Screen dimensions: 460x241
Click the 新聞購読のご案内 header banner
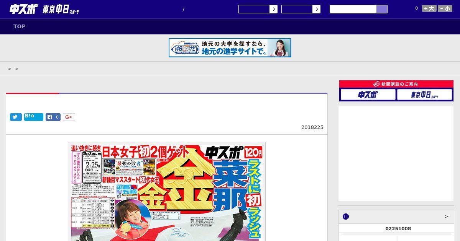click(x=396, y=84)
